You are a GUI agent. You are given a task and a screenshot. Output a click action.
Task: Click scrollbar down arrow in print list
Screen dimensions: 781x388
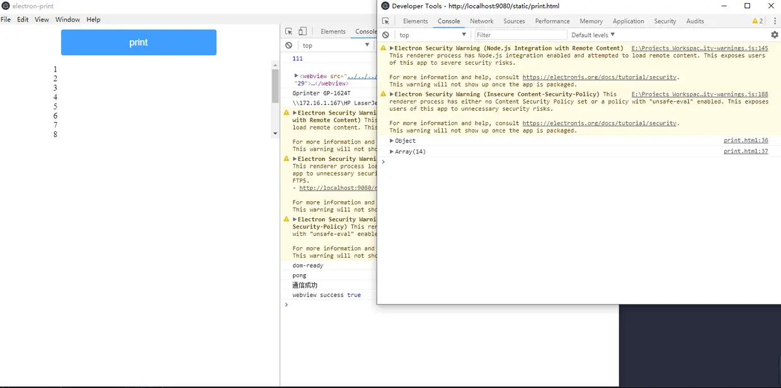pyautogui.click(x=275, y=133)
